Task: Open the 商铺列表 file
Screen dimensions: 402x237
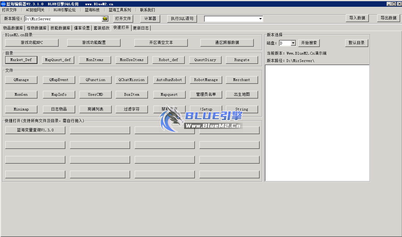Action: coord(95,109)
